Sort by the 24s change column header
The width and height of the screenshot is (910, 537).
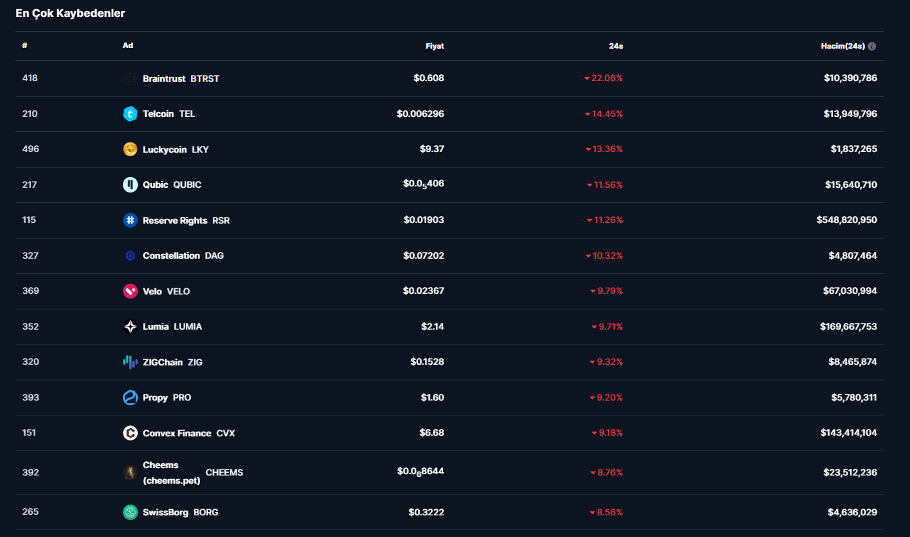pos(615,46)
